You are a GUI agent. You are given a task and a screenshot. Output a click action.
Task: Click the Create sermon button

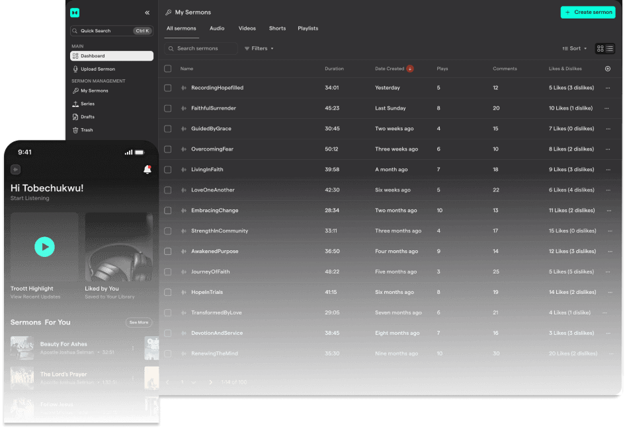587,13
